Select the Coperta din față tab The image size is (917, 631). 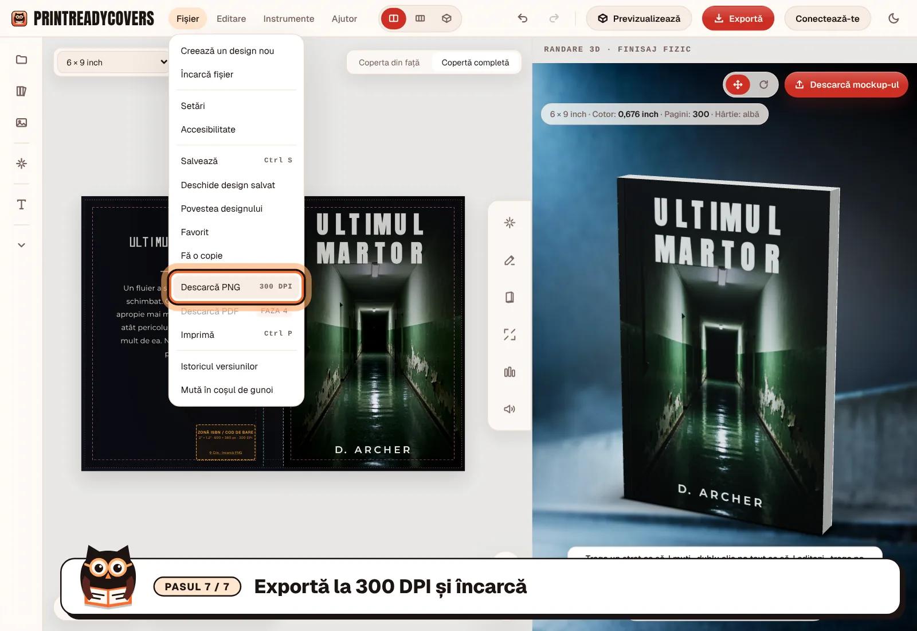click(x=389, y=63)
